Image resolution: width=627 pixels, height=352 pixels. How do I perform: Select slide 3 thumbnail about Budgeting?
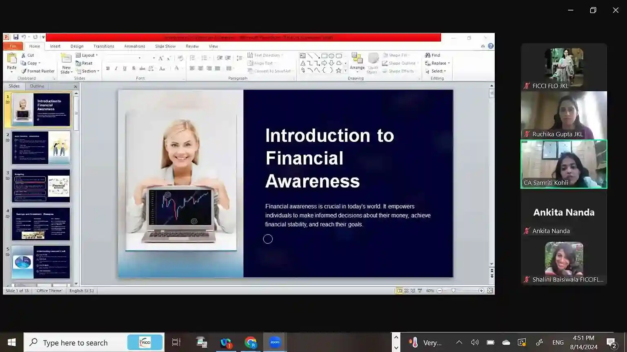click(x=41, y=186)
